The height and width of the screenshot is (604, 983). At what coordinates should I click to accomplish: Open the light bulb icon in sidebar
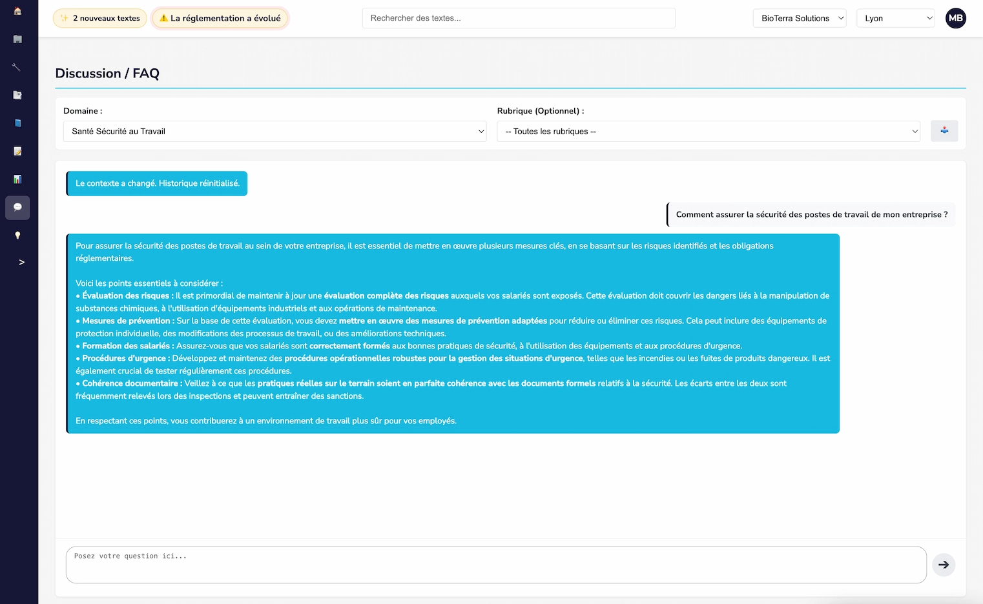17,236
